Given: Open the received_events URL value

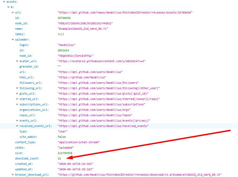Looking at the screenshot, I should tap(103, 126).
